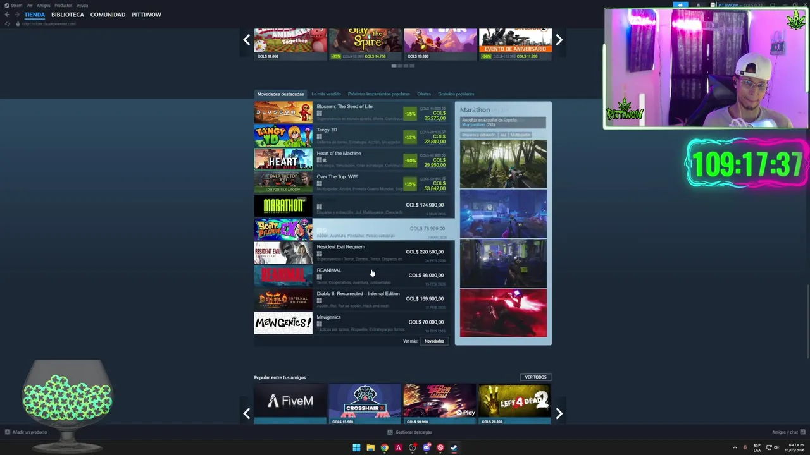Open the Ver menu
The image size is (810, 455).
click(x=30, y=5)
